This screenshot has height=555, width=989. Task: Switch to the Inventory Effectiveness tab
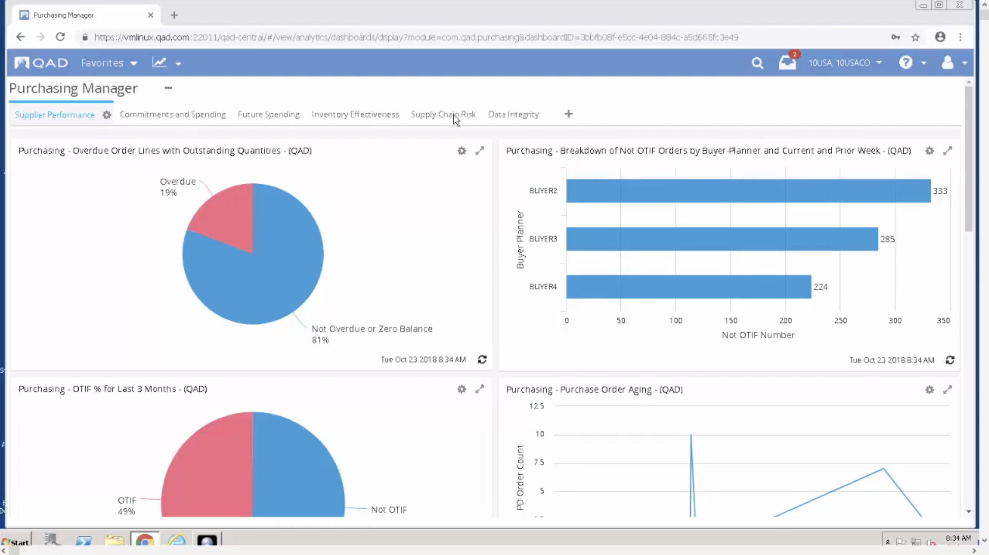click(355, 114)
